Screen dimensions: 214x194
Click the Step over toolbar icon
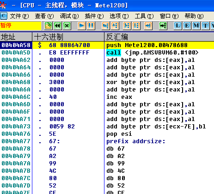tap(115, 25)
